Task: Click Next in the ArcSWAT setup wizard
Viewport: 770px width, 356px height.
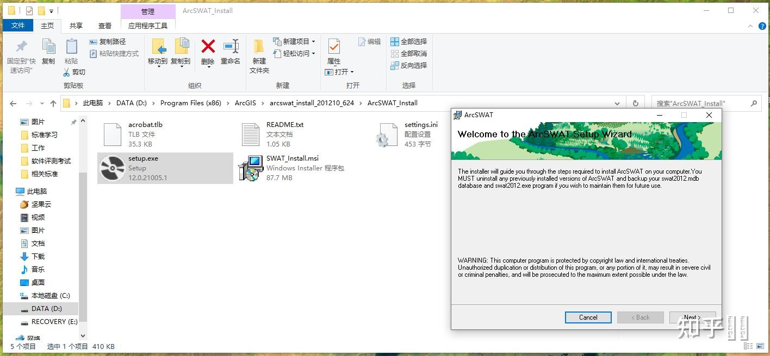Action: 692,317
